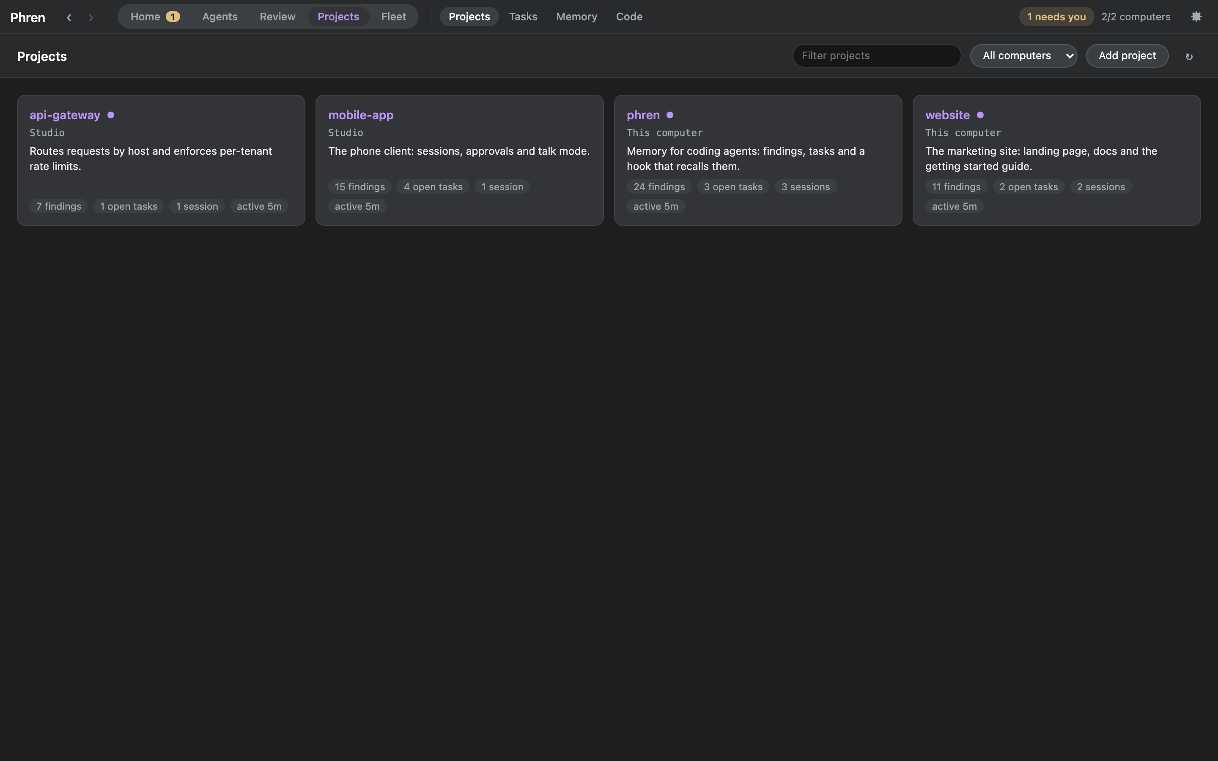Screen dimensions: 1218x761
Task: Open the All computers dropdown
Action: click(x=1023, y=55)
